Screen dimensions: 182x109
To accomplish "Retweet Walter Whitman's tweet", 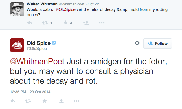I will [45, 23].
